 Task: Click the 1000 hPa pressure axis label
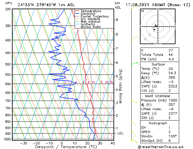pos(7,139)
